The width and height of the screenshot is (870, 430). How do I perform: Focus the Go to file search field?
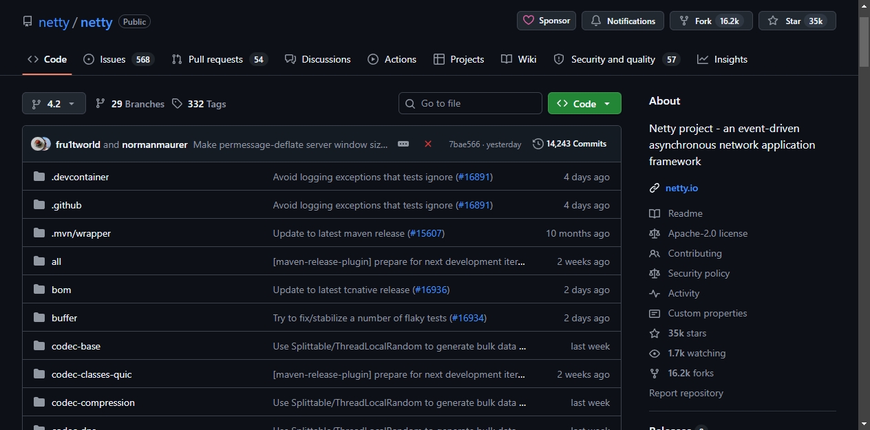(x=470, y=103)
